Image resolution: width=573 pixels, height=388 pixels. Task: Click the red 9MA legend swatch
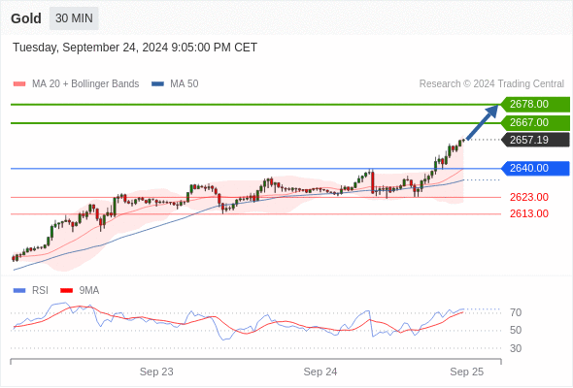pos(66,291)
